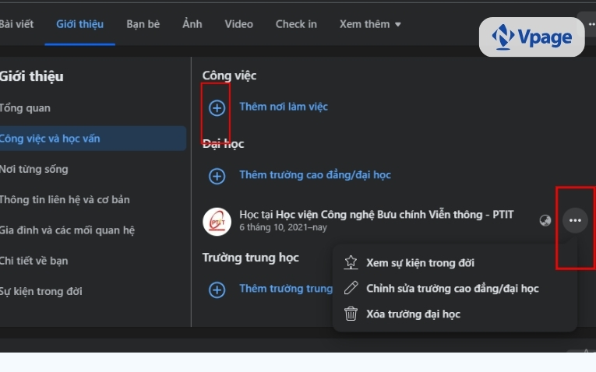
Task: Click the pencil edit icon in the menu
Action: (351, 288)
